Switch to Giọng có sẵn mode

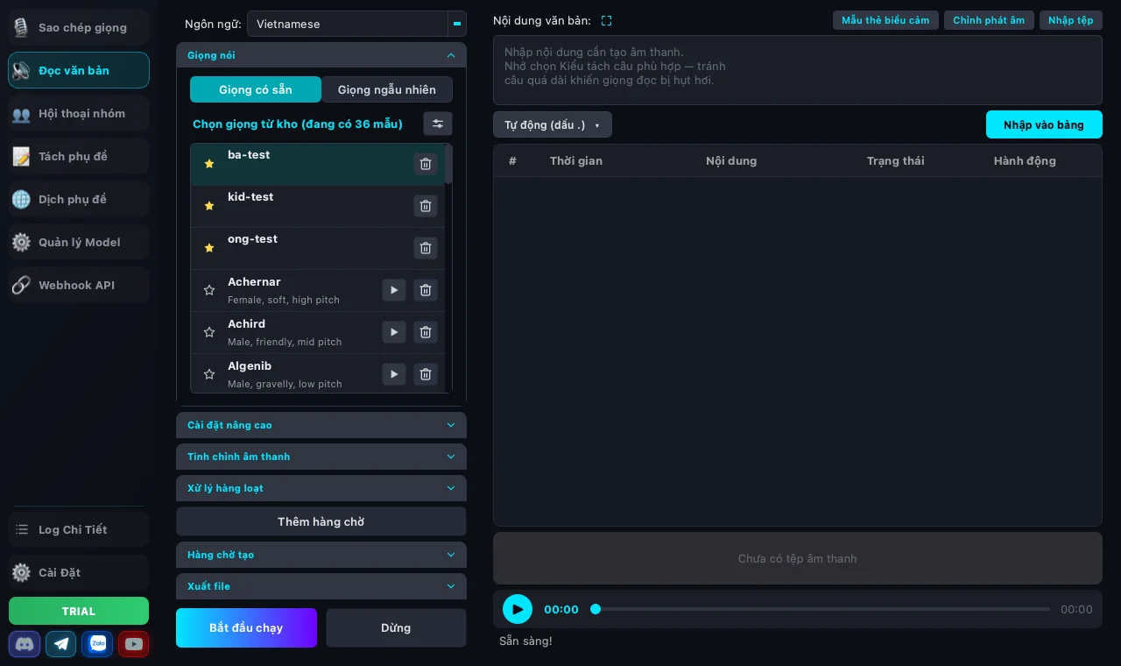[x=256, y=89]
